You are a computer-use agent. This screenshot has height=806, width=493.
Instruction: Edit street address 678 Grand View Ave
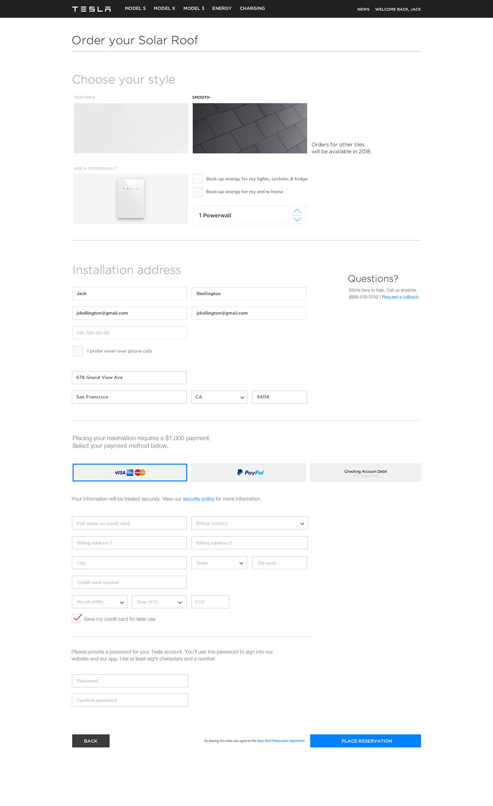pos(129,378)
